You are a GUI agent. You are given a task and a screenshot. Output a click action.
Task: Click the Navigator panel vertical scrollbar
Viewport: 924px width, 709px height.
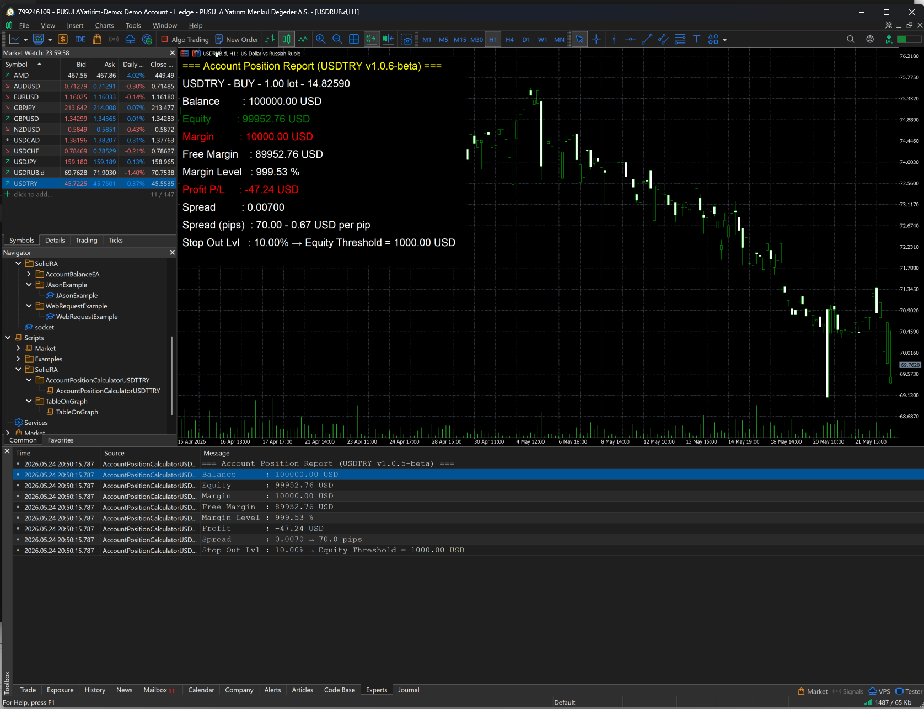[172, 375]
